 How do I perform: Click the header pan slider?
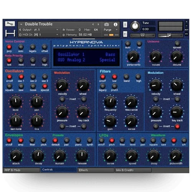[x=142, y=35]
